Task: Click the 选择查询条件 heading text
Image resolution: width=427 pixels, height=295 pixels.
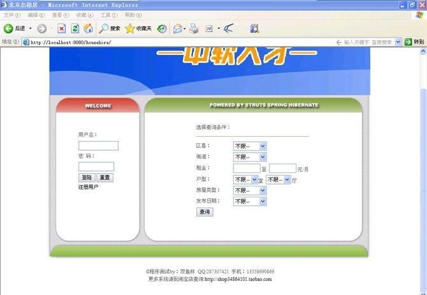Action: pos(213,127)
